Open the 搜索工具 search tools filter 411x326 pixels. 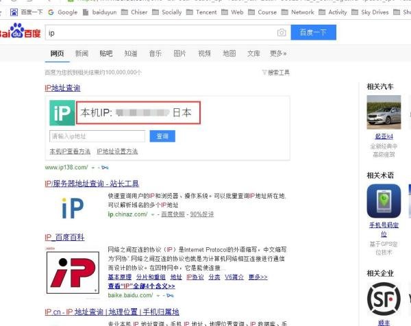point(276,73)
